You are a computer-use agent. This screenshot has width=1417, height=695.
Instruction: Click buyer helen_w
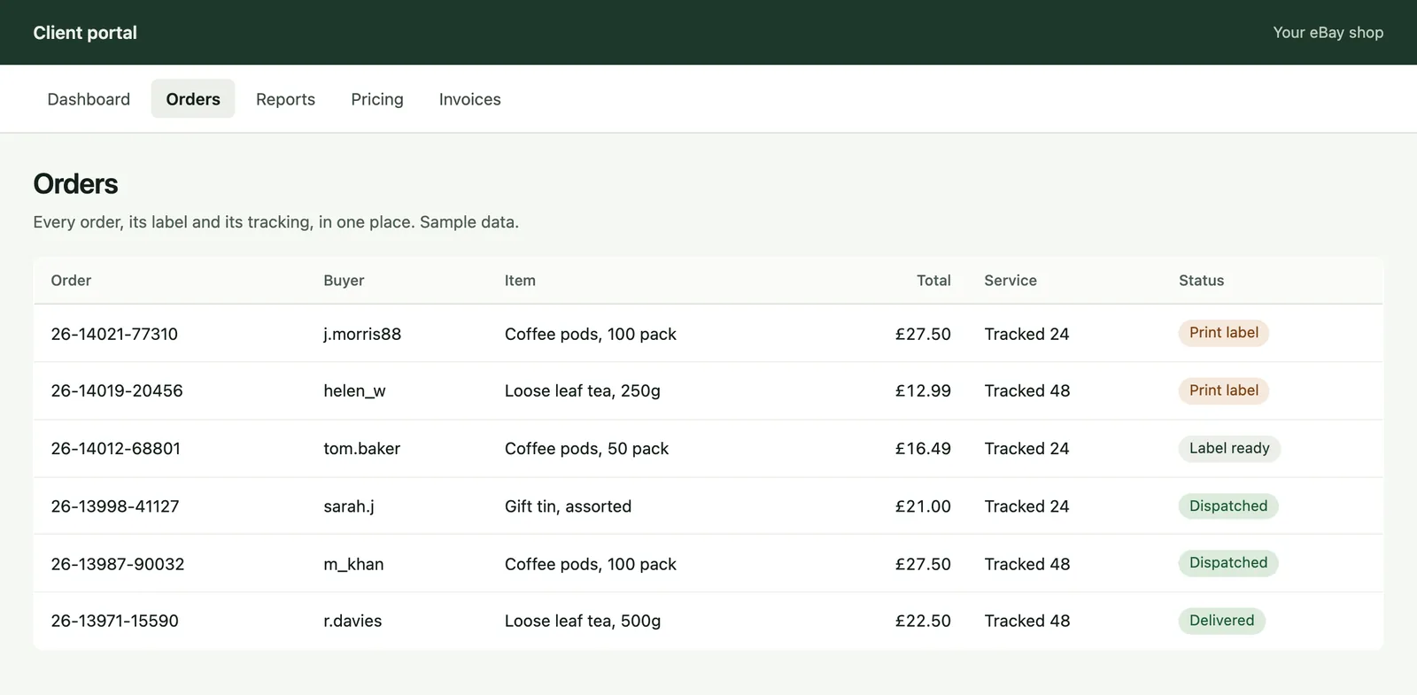tap(354, 390)
